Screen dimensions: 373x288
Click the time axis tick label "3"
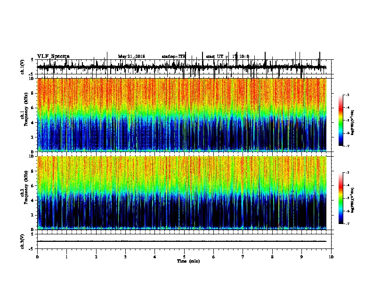coord(125,257)
